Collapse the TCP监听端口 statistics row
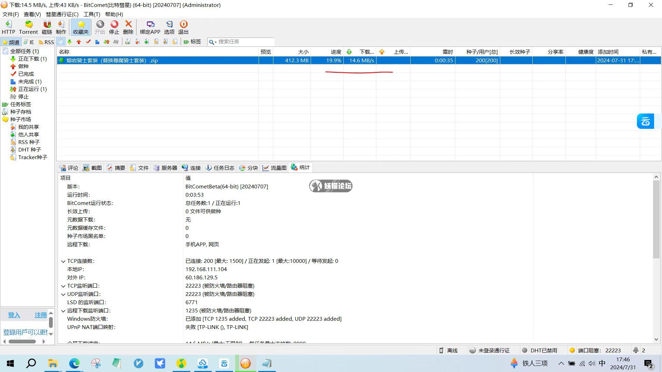 point(63,286)
